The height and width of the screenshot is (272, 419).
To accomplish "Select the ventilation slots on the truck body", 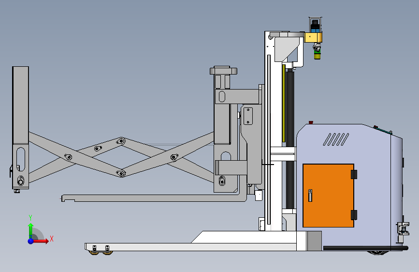I will [x=335, y=139].
